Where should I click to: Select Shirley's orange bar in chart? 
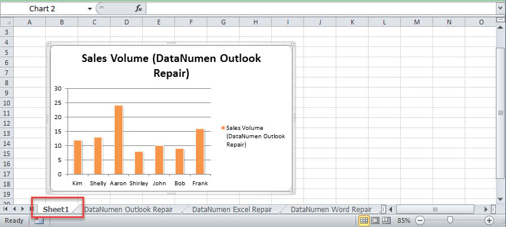point(139,163)
